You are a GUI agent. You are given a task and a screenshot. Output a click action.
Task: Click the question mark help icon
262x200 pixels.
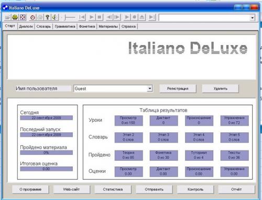click(x=47, y=17)
